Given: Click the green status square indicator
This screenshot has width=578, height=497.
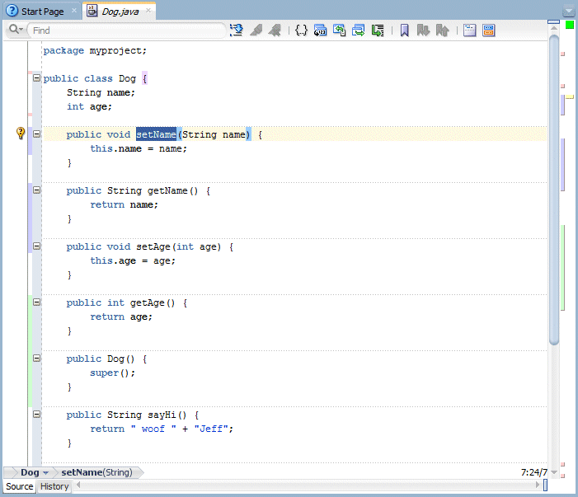Looking at the screenshot, I should point(570,25).
